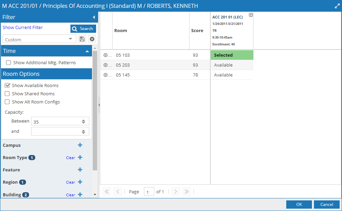This screenshot has width=342, height=211.
Task: Click the Room Options section header
Action: [47, 74]
